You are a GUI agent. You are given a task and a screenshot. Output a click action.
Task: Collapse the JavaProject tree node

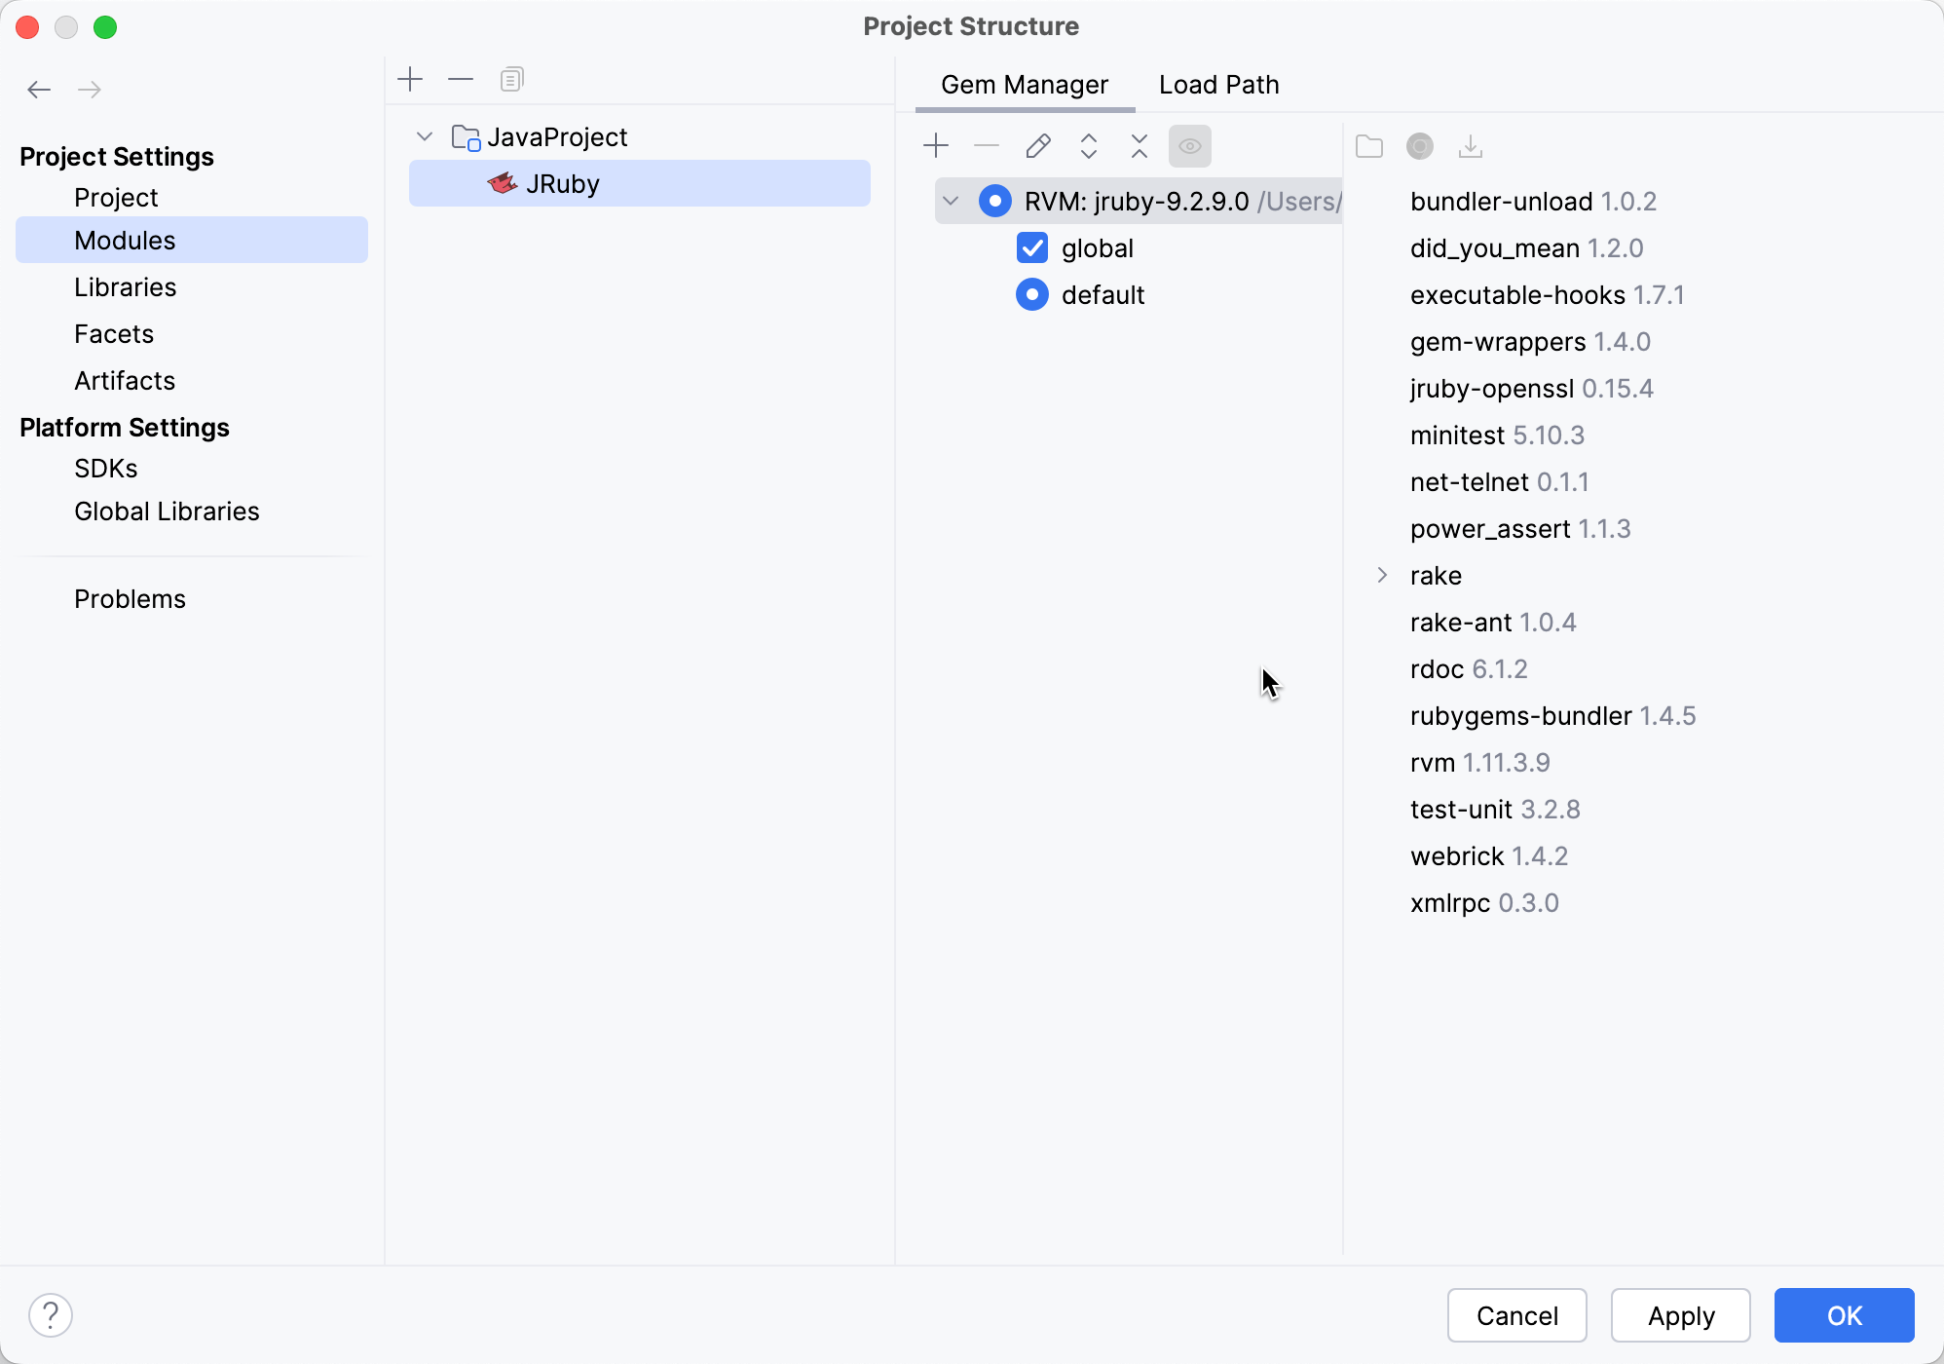pos(424,136)
